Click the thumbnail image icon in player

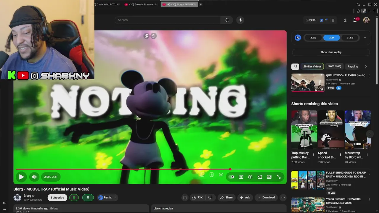(x=202, y=175)
